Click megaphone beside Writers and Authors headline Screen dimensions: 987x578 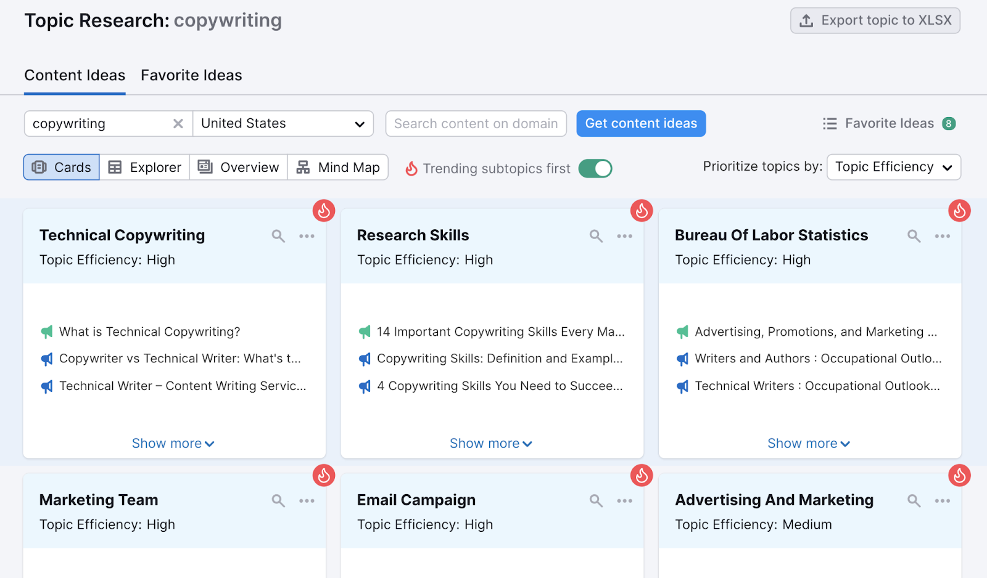click(x=683, y=359)
